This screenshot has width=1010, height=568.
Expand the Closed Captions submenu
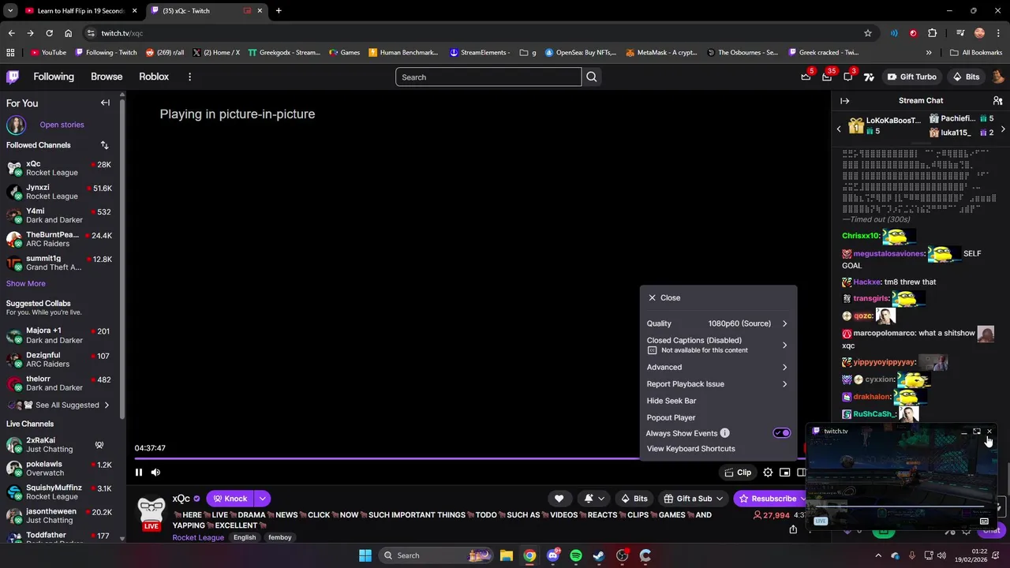point(716,345)
